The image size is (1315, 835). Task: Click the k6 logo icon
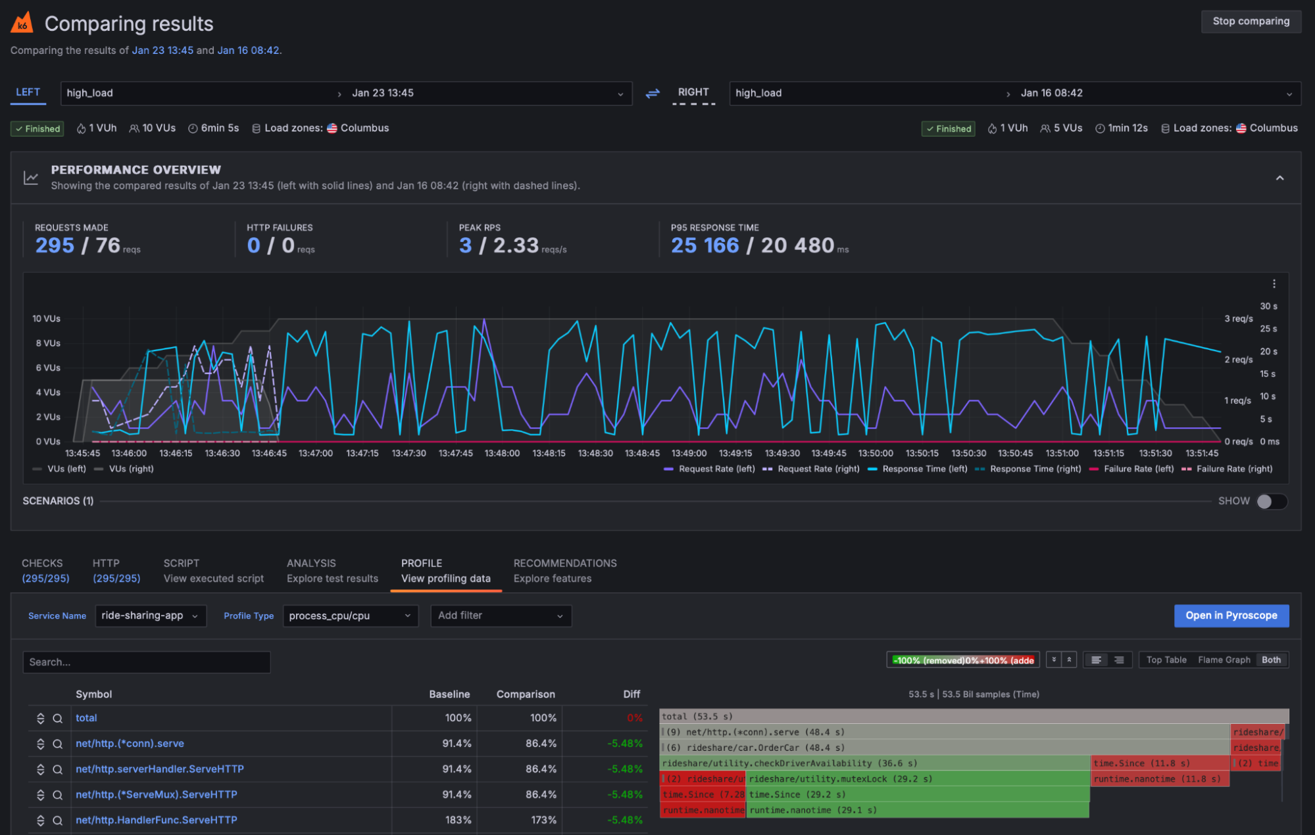22,24
